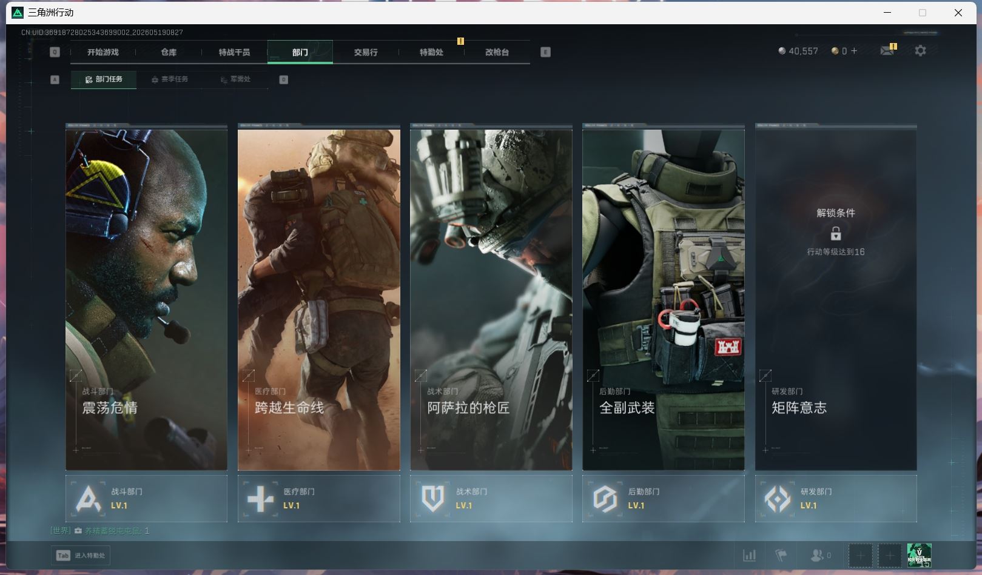Click the A key previous sub-tab button

[55, 79]
